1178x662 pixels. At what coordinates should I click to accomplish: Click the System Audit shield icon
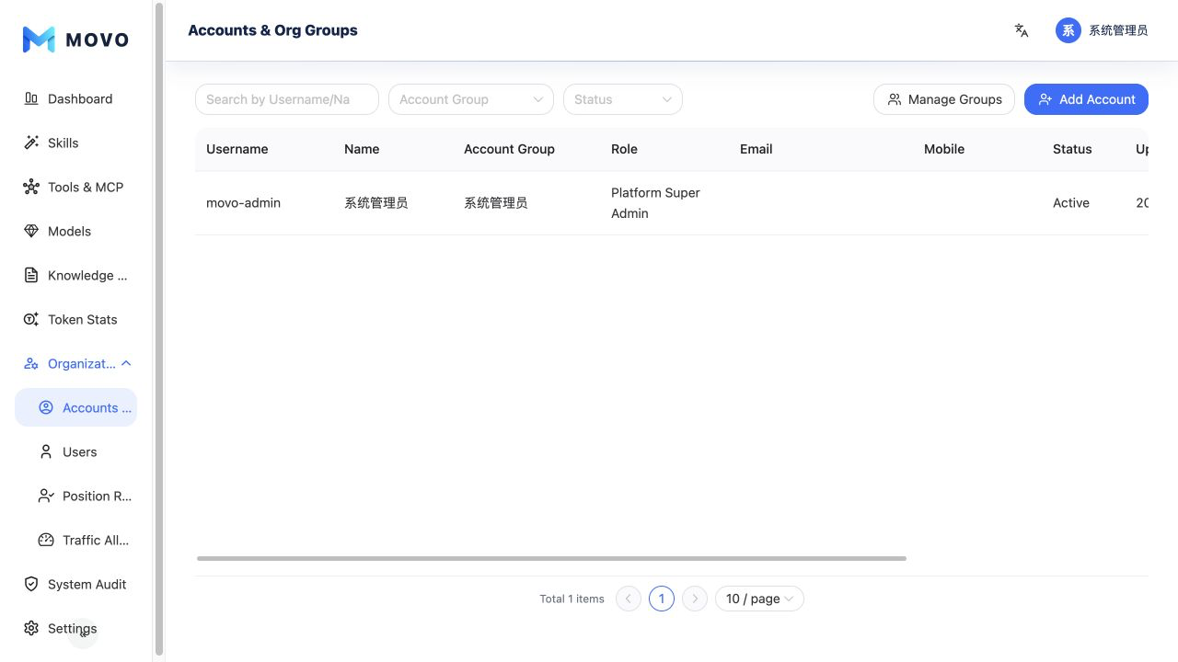pos(31,584)
